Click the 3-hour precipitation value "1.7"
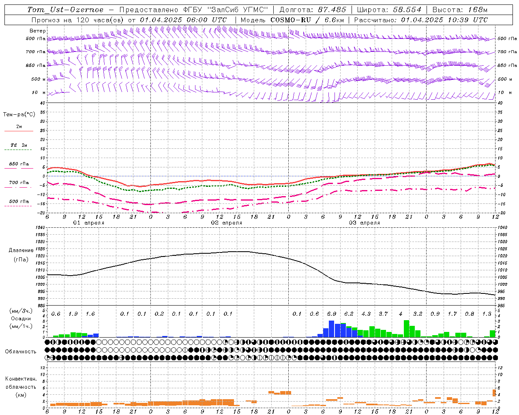Screen dimensions: 519x415 [452, 314]
